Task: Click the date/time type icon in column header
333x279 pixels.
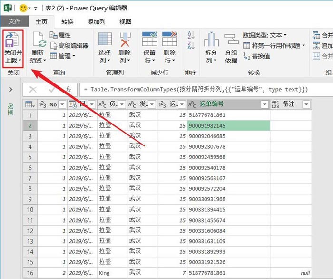Action: [72, 104]
